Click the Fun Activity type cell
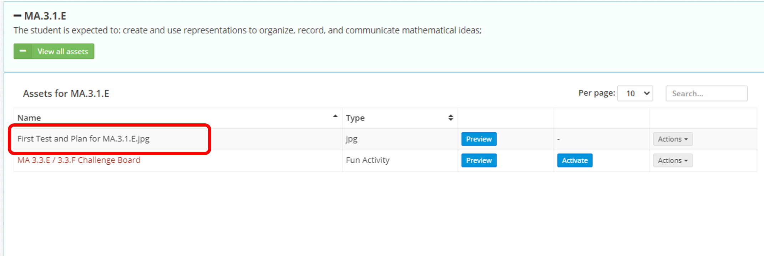764x256 pixels. pyautogui.click(x=368, y=160)
